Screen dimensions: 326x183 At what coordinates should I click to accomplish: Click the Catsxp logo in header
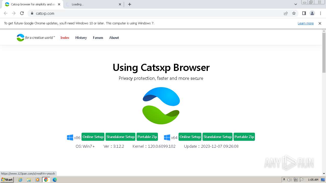coord(36,38)
